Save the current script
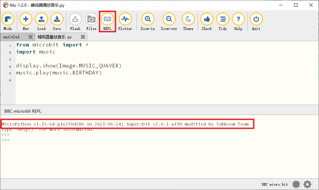 (x=57, y=21)
